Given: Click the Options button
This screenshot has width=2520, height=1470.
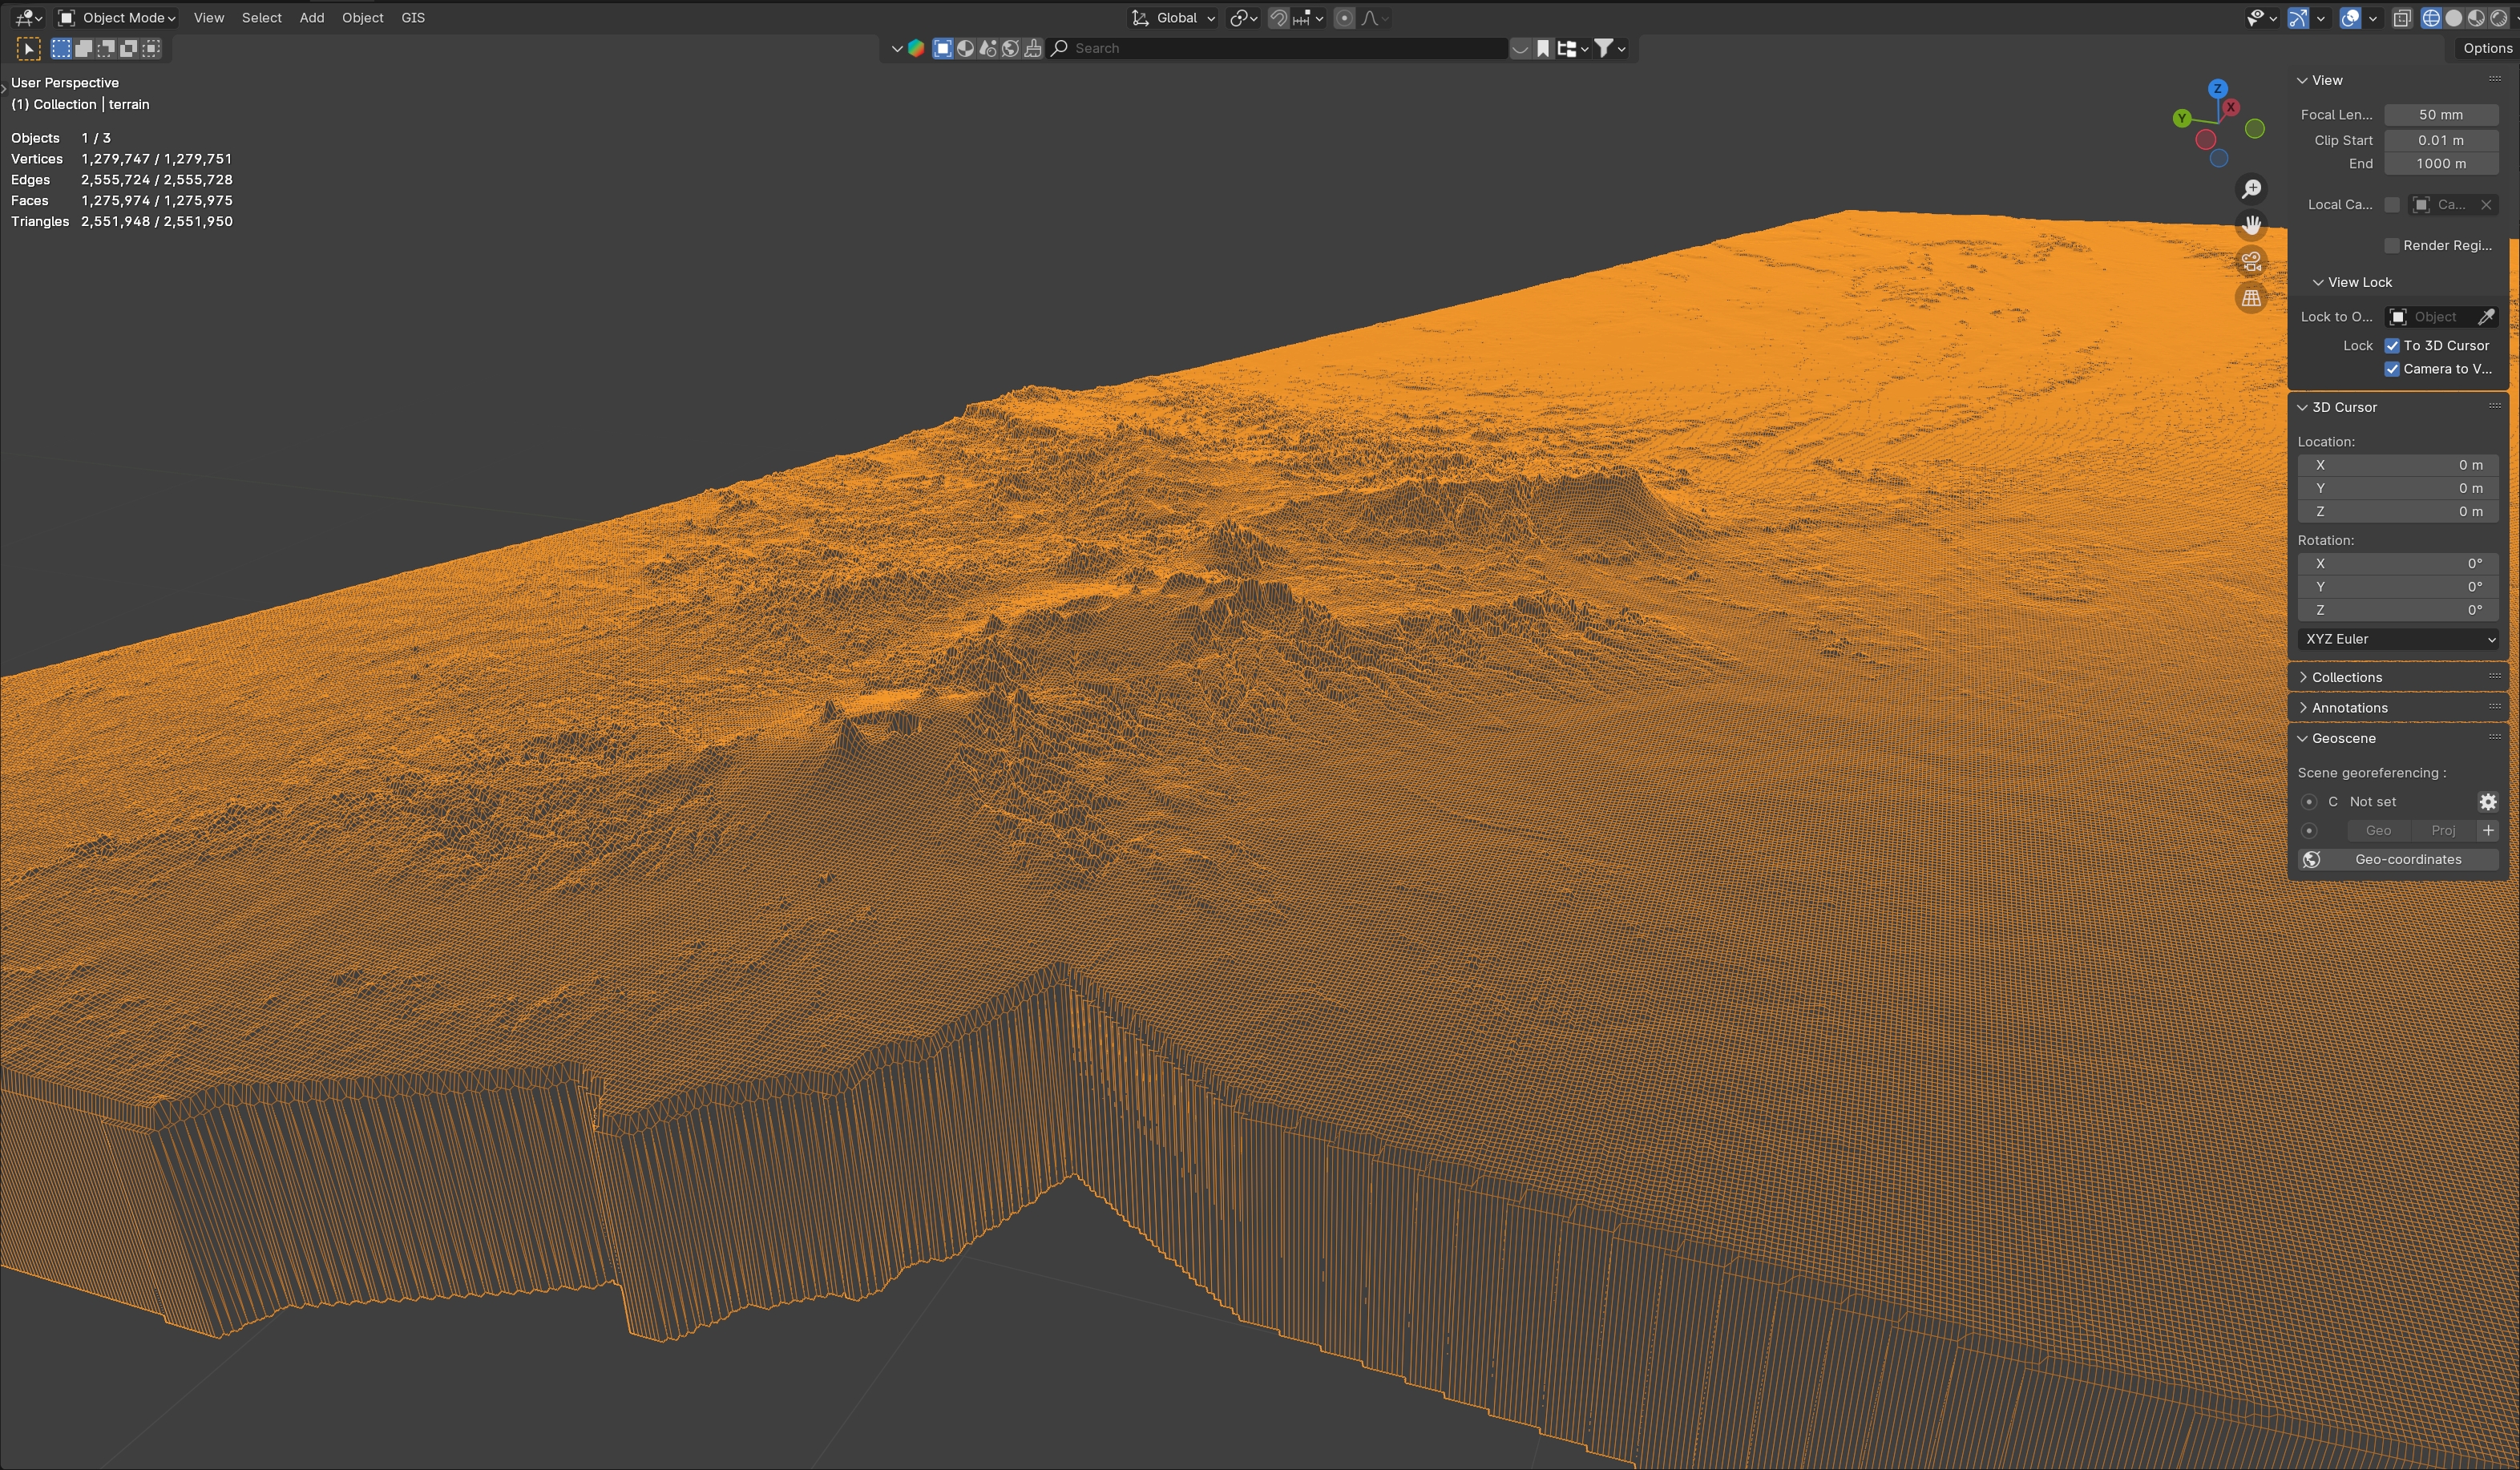Looking at the screenshot, I should coord(2486,48).
